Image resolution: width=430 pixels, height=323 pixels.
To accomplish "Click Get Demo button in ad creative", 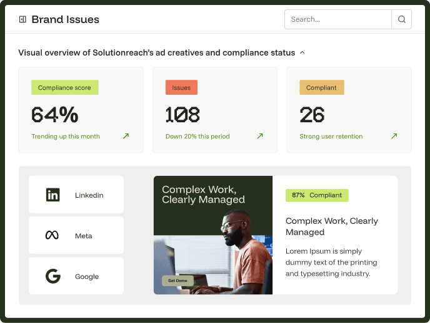I will 177,281.
